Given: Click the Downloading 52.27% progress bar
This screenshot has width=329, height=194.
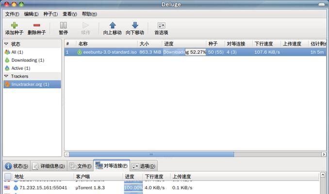Looking at the screenshot, I should (x=184, y=52).
